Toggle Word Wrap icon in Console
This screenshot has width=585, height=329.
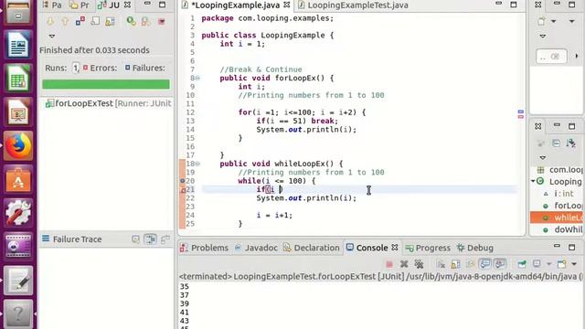point(471,264)
